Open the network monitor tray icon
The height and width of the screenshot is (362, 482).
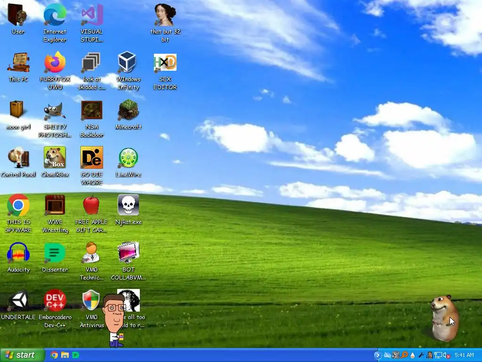438,355
